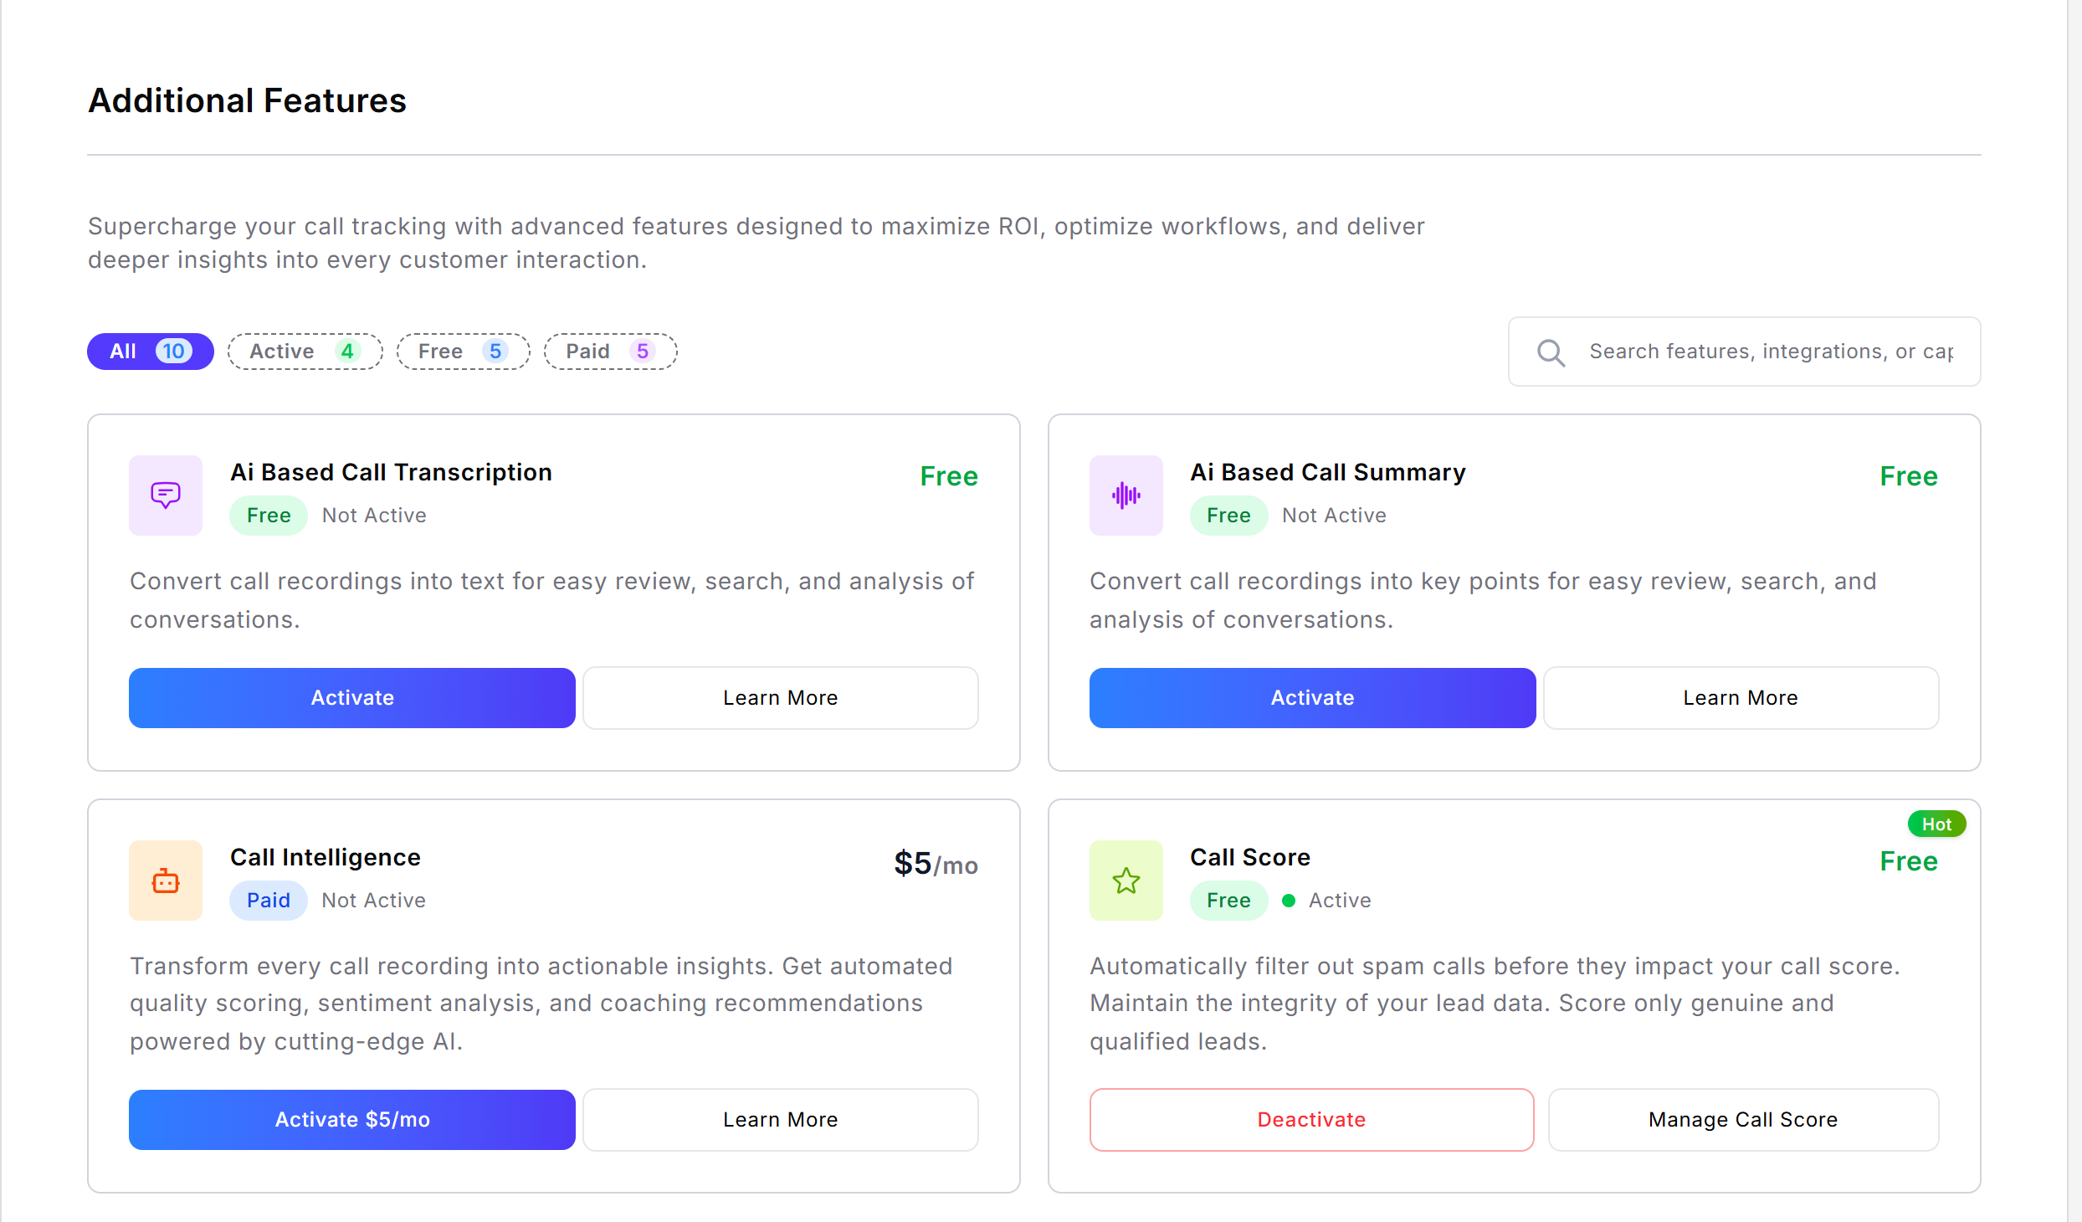Click the Ai Based Call Transcription speech bubble icon

tap(165, 495)
